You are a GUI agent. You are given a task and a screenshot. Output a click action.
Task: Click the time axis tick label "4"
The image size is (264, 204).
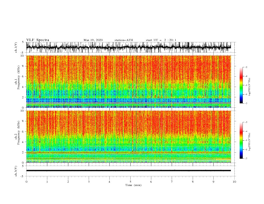pyautogui.click(x=109, y=182)
